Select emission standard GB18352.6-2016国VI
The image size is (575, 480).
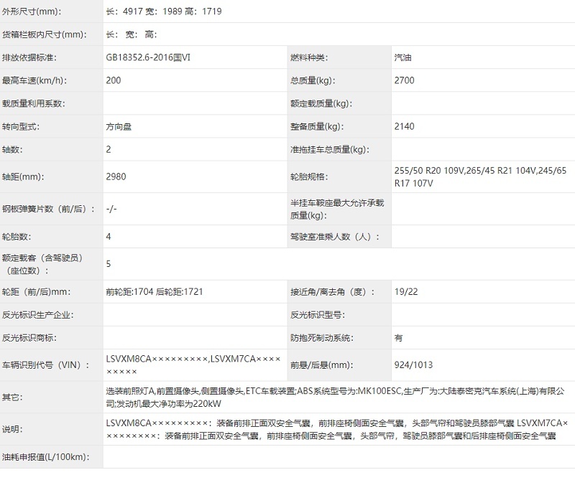[148, 57]
